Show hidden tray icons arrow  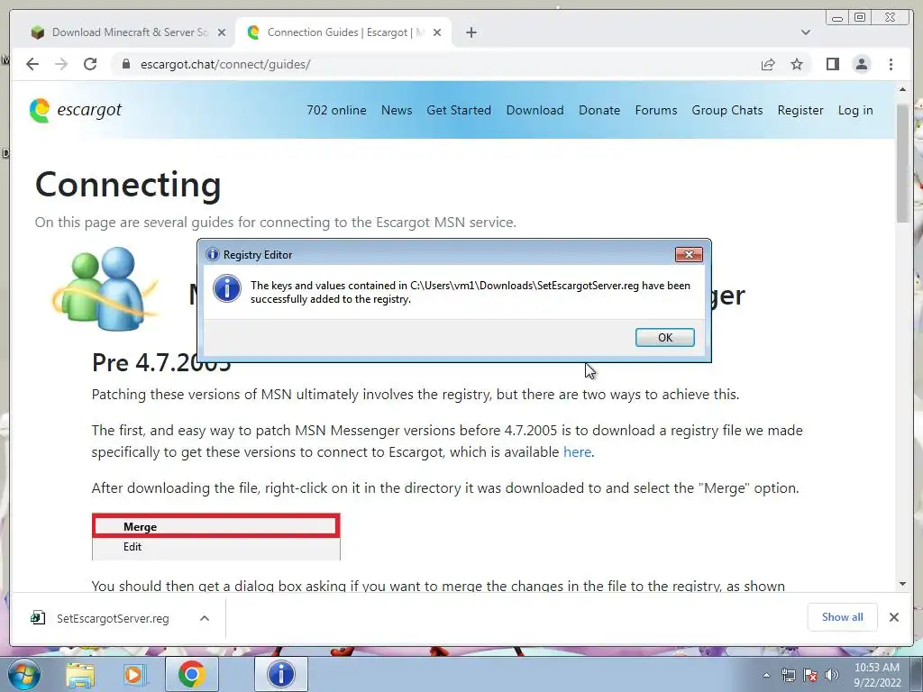pos(766,675)
